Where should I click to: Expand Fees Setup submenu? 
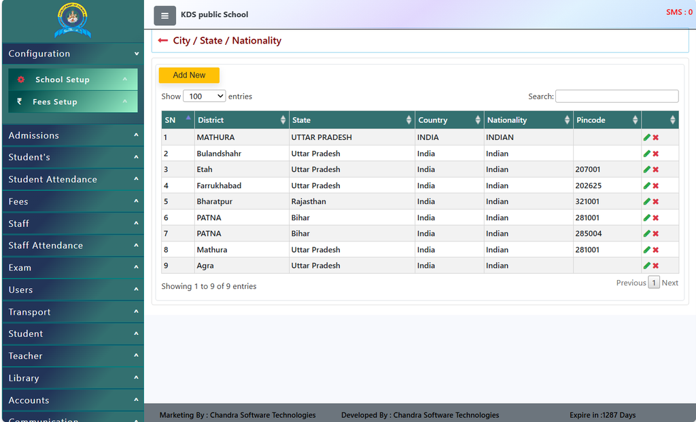tap(73, 102)
